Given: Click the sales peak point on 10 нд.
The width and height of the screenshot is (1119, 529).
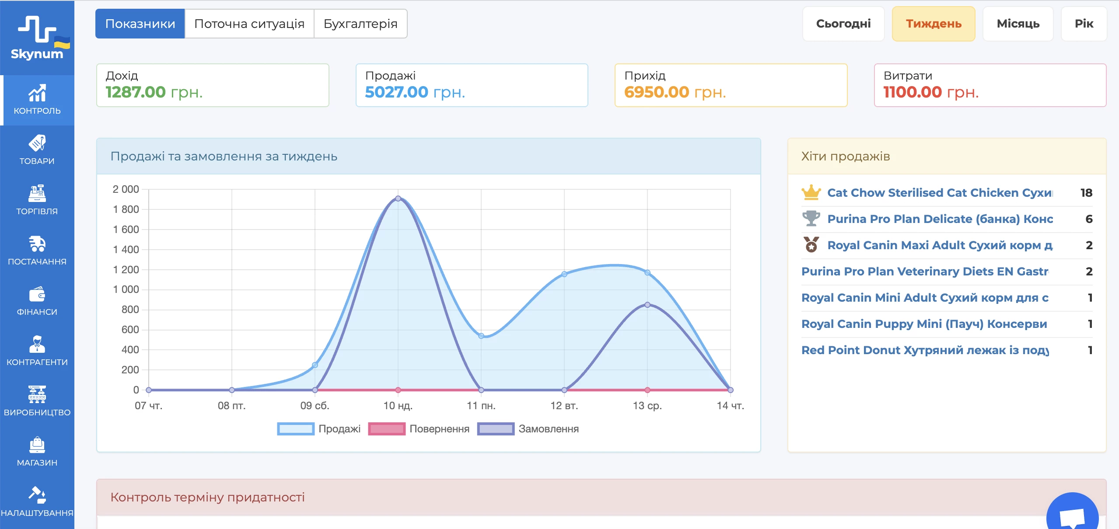Looking at the screenshot, I should [x=398, y=198].
